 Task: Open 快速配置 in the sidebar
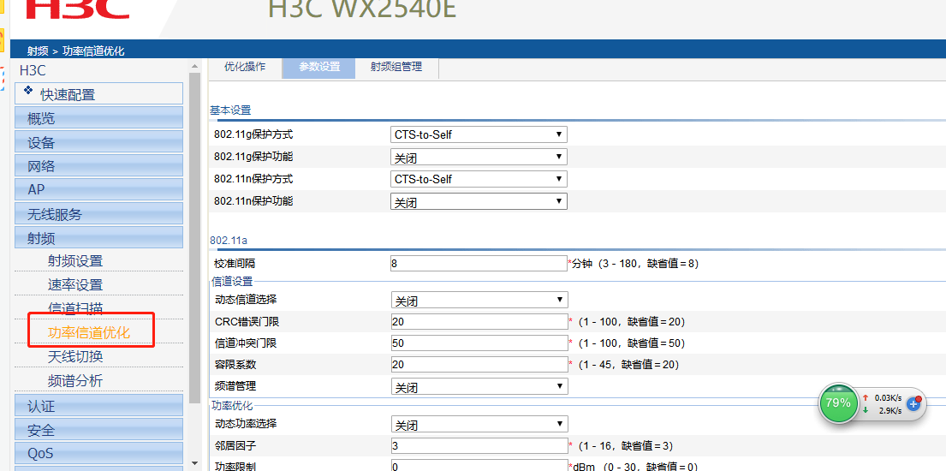tap(99, 93)
